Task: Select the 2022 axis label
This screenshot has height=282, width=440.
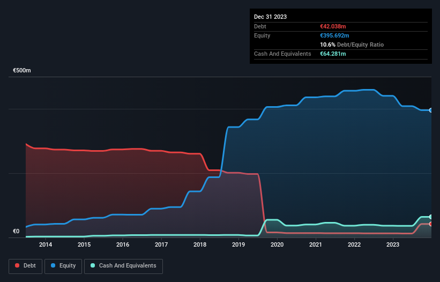Action: (x=354, y=244)
